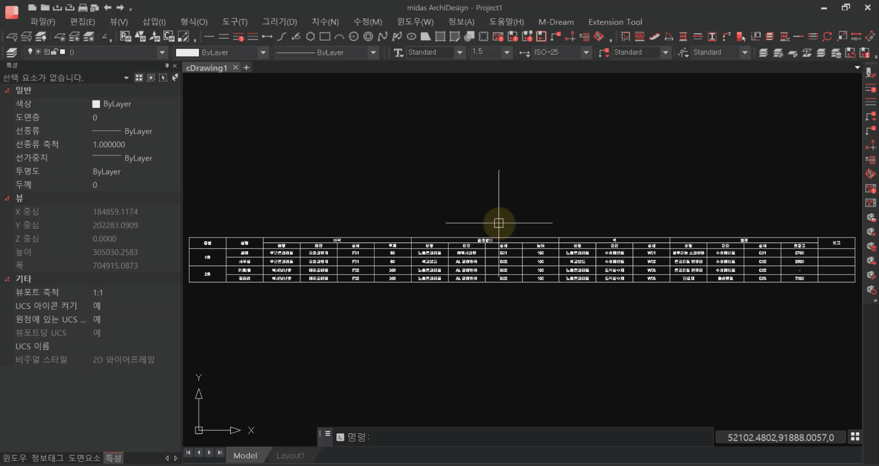Open the Standard text style dropdown
The width and height of the screenshot is (879, 466).
(x=460, y=53)
